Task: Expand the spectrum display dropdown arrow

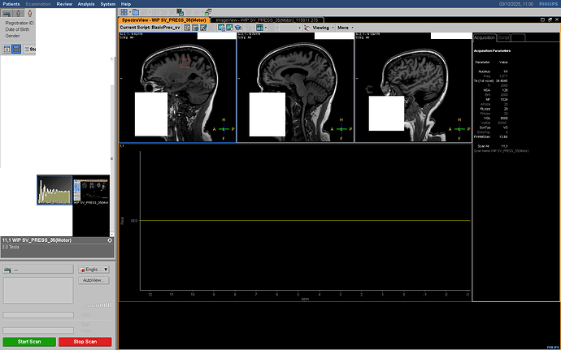Action: coord(266,28)
